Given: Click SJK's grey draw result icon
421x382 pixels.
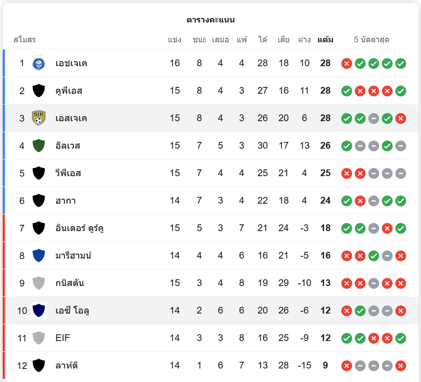Looking at the screenshot, I should pyautogui.click(x=373, y=118).
